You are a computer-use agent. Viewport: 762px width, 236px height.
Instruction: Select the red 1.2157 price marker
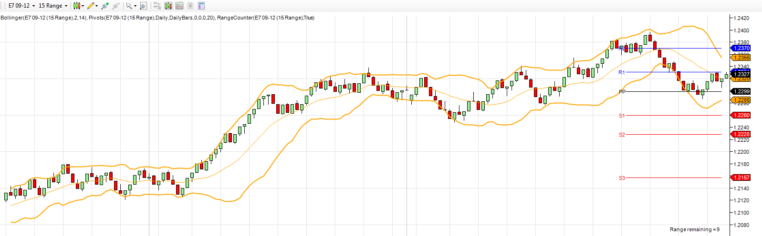tap(741, 177)
